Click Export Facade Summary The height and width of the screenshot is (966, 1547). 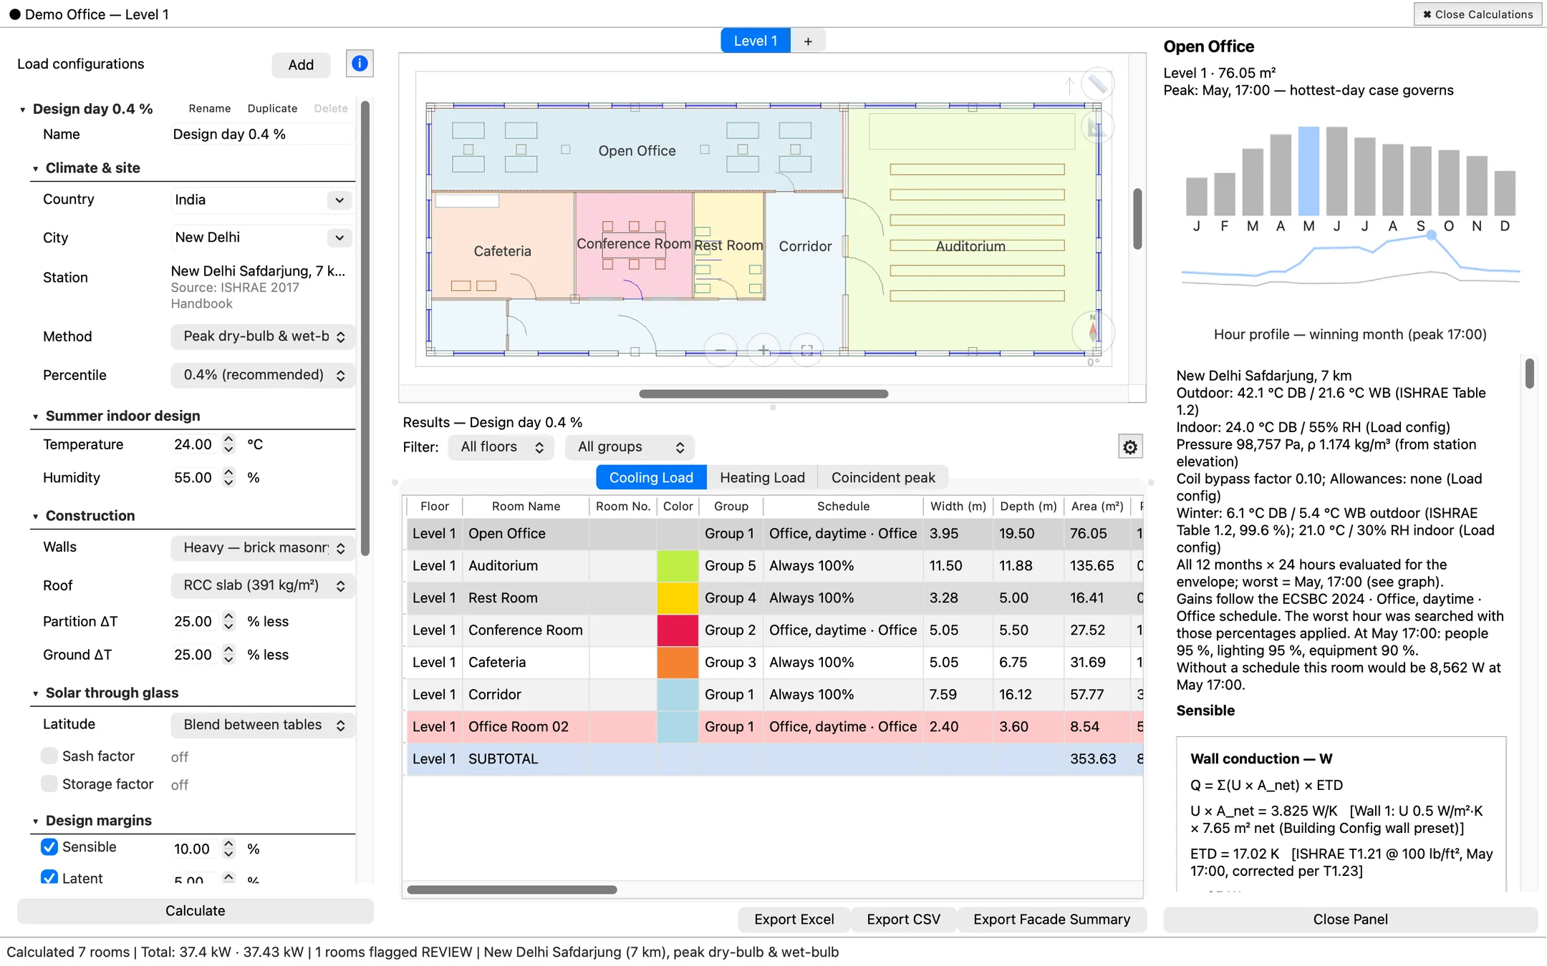click(1051, 919)
